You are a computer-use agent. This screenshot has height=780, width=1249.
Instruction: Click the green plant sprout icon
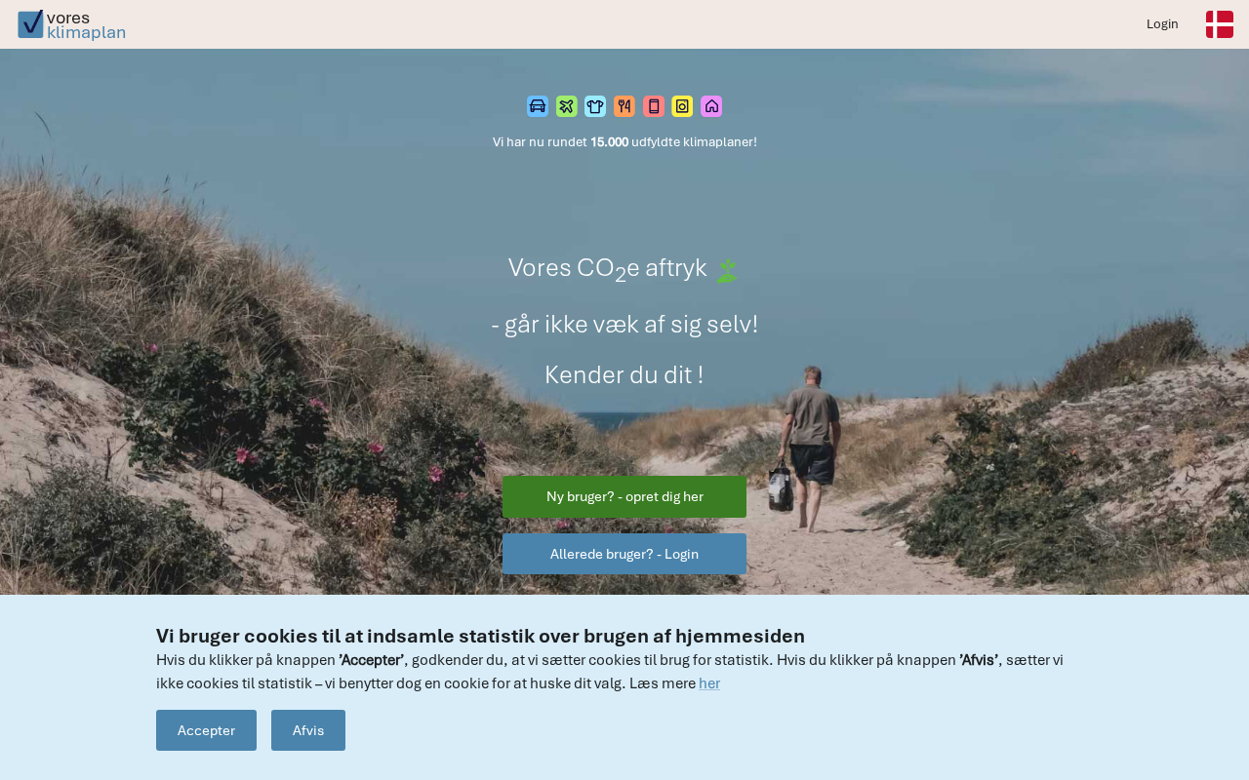click(x=727, y=271)
